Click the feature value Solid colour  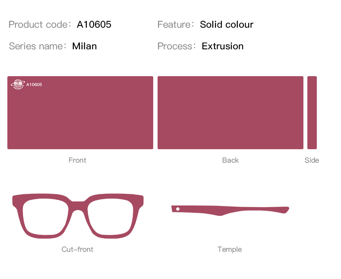pyautogui.click(x=227, y=25)
